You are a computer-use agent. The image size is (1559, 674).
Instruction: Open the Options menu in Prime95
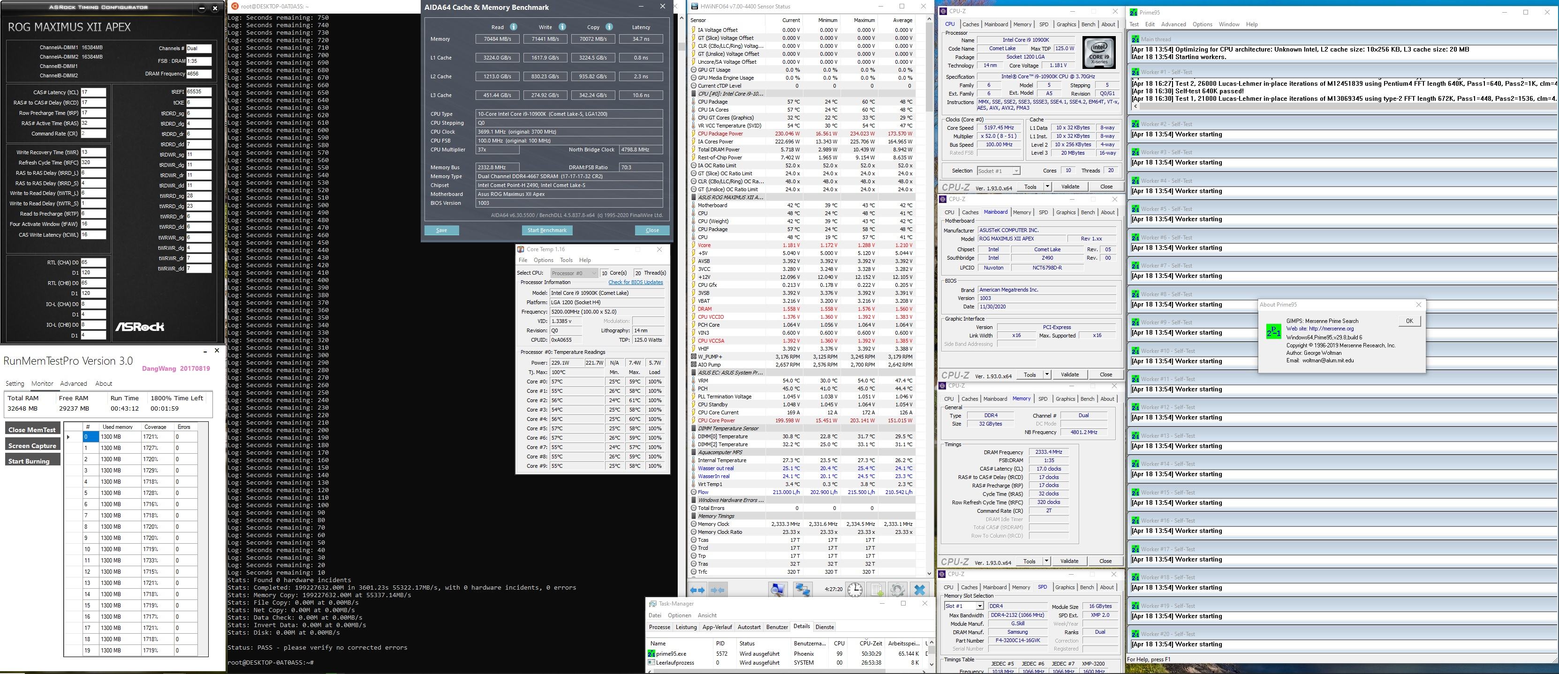(x=1202, y=24)
